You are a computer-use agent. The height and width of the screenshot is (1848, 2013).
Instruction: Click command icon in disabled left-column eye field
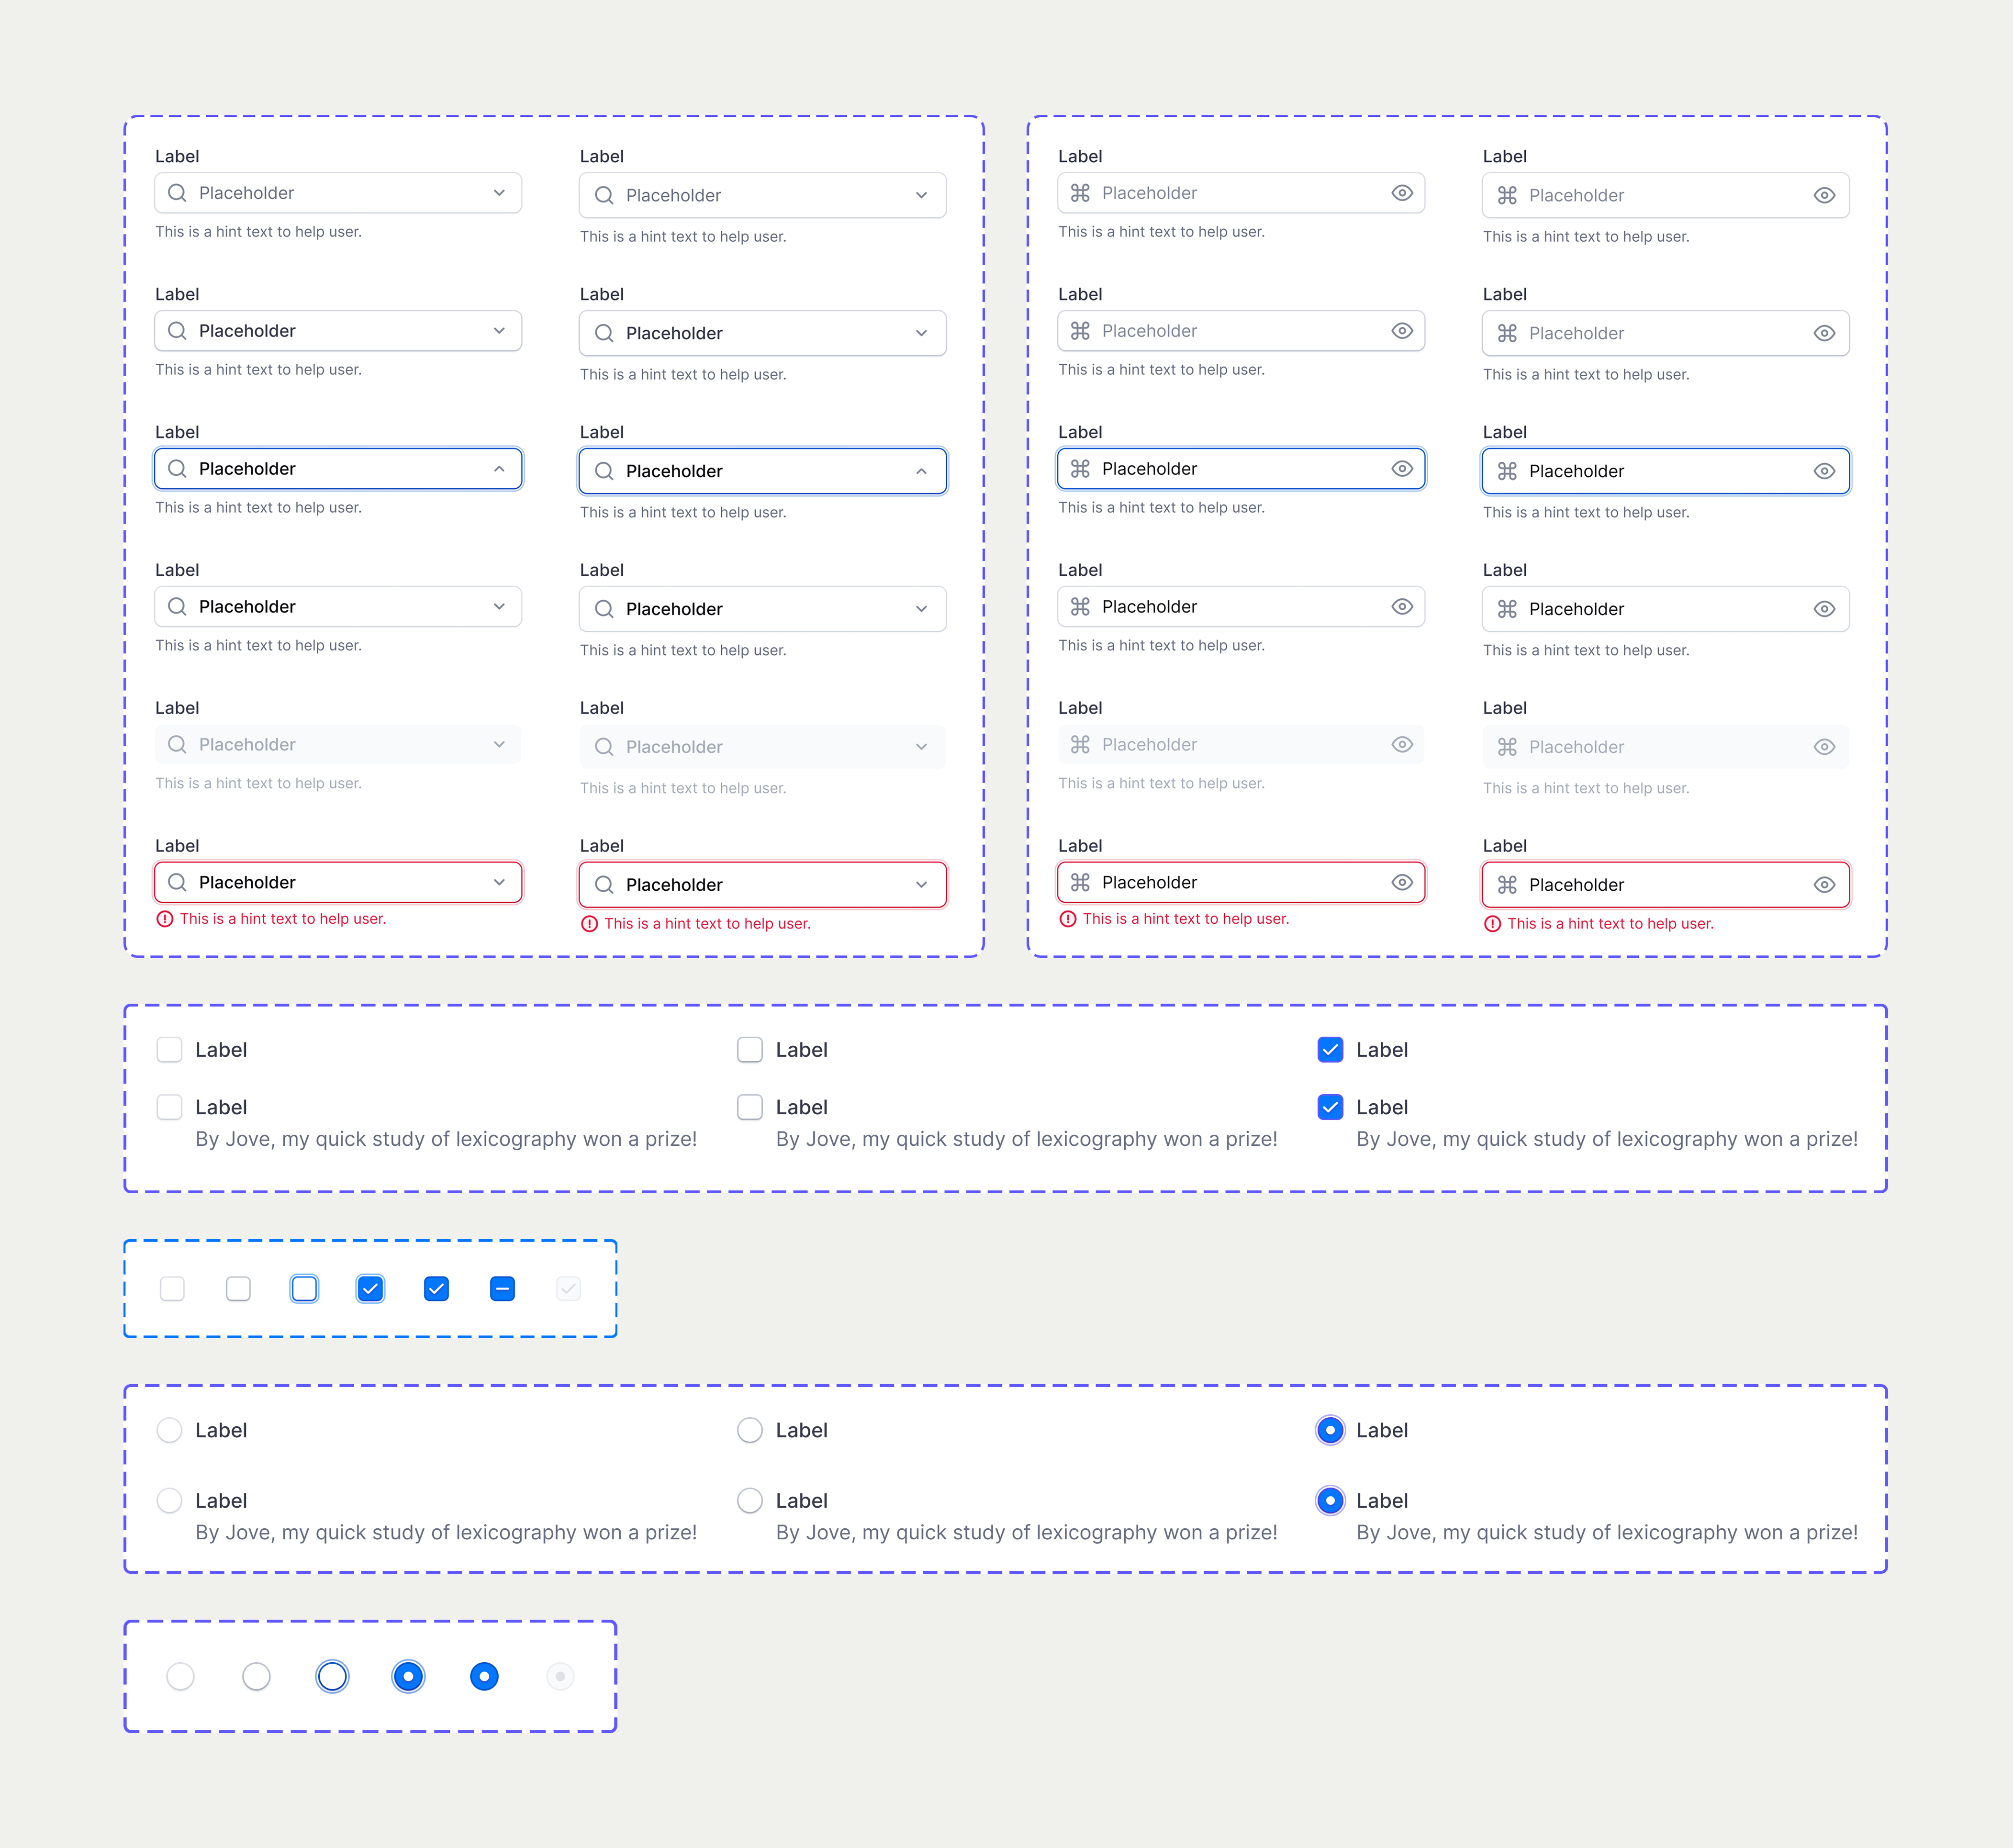pyautogui.click(x=1080, y=745)
